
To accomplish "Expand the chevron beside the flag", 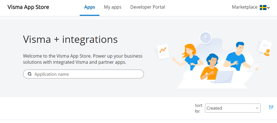I will pyautogui.click(x=268, y=8).
